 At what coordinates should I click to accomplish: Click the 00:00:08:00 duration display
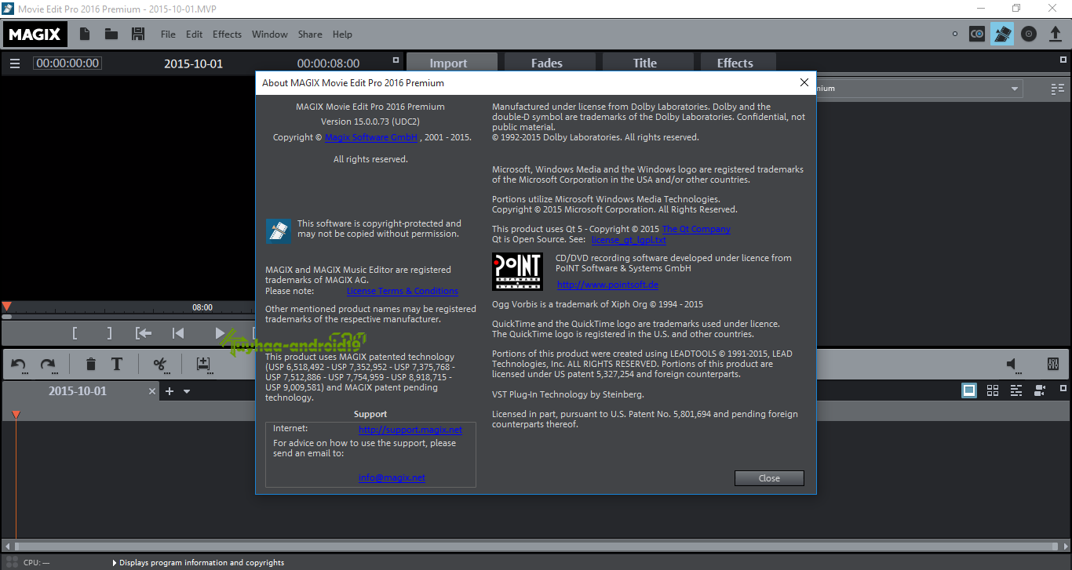coord(328,64)
